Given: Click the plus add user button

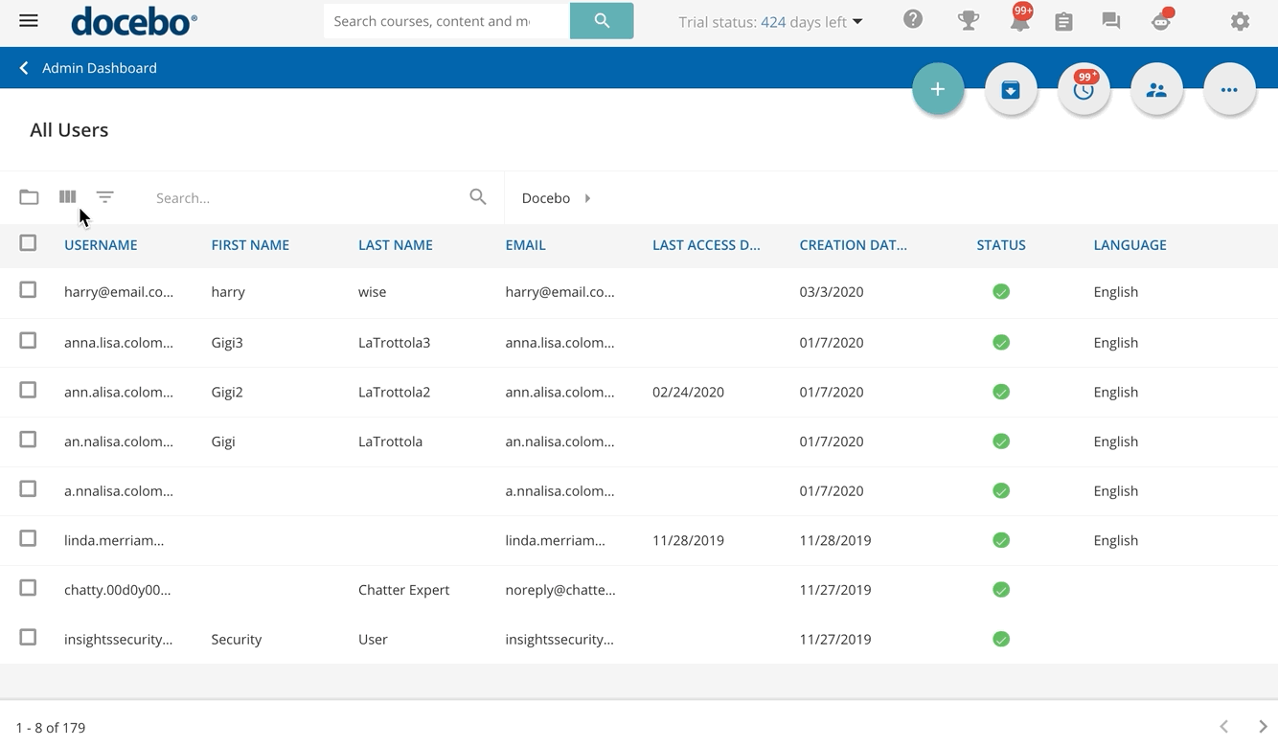Looking at the screenshot, I should coord(938,89).
